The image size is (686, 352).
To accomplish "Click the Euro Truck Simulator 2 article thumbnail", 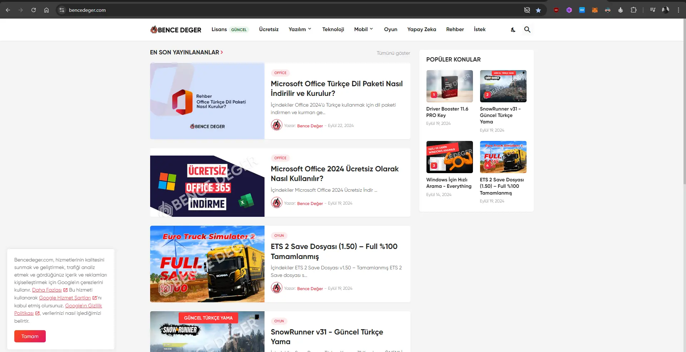I will pos(207,264).
